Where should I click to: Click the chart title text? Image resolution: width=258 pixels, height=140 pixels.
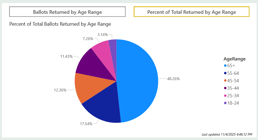60,24
